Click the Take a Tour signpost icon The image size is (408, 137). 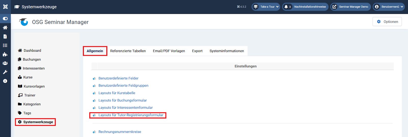[x=256, y=7]
